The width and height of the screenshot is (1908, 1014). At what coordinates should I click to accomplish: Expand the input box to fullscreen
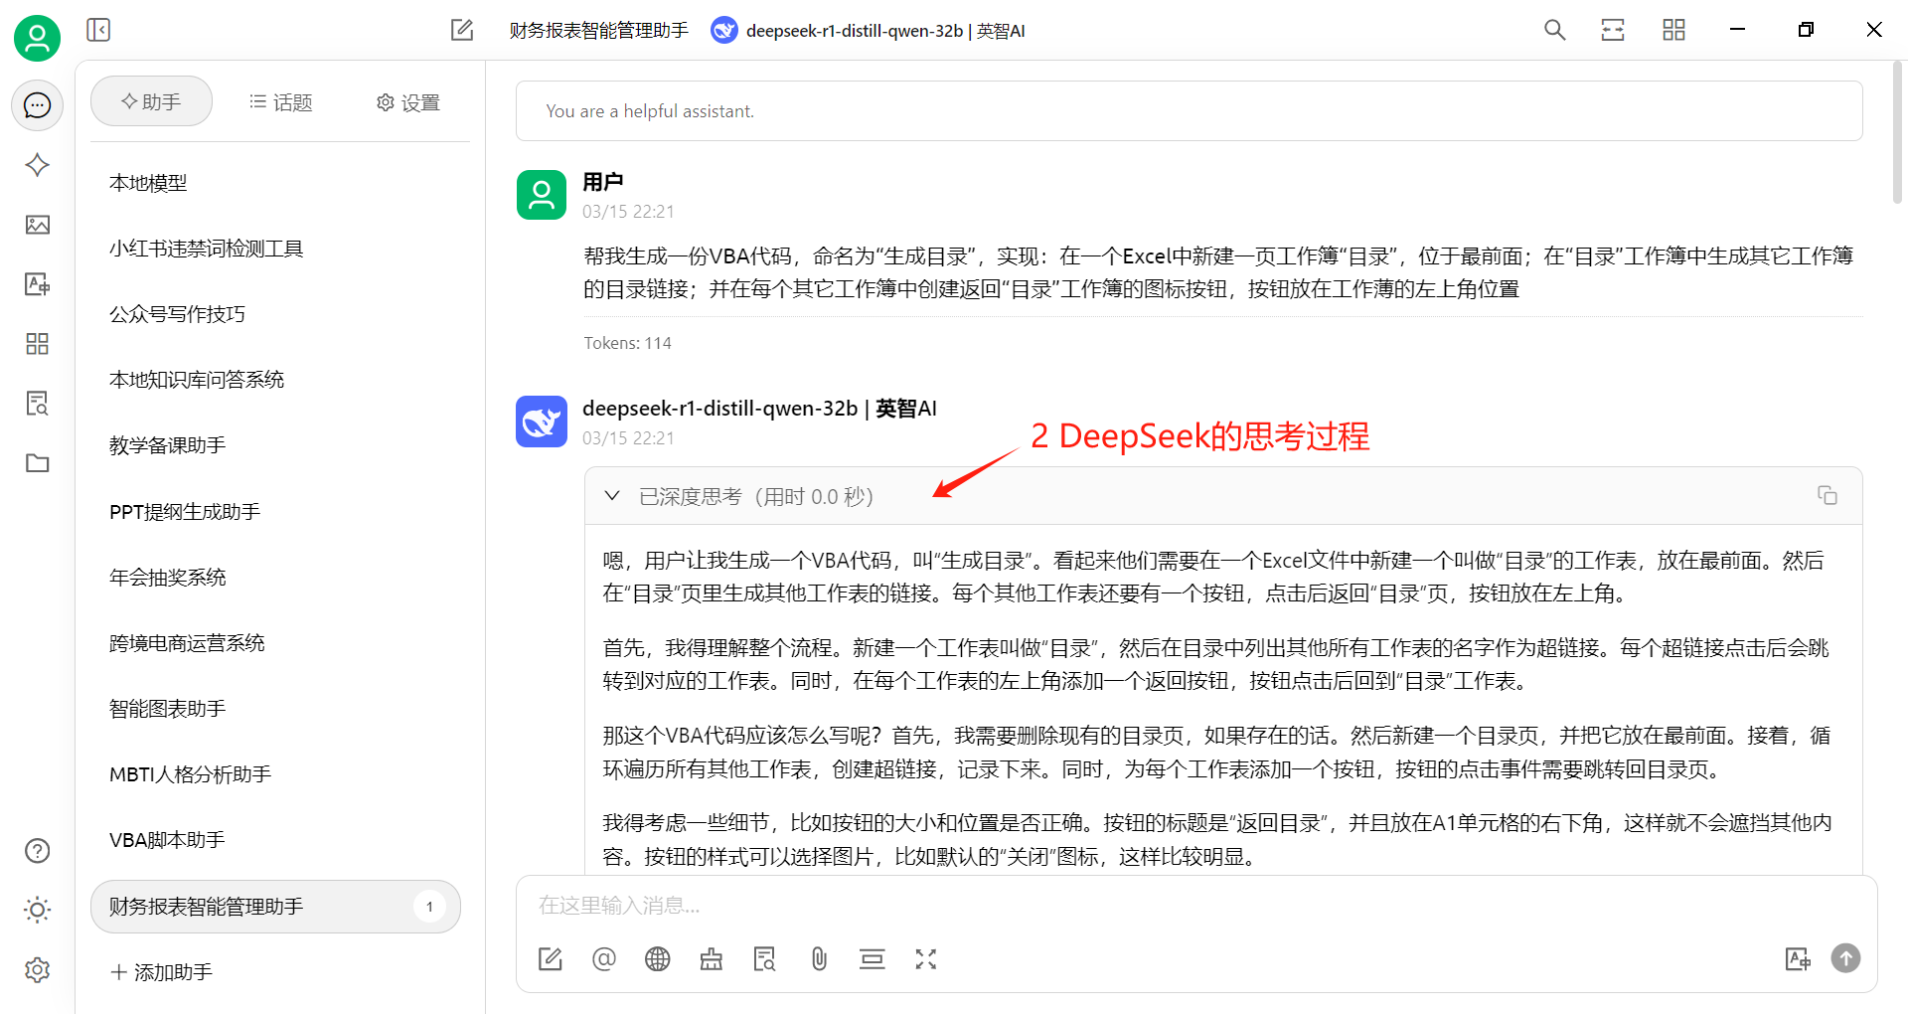926,959
